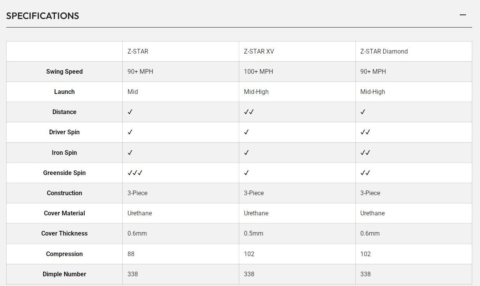Click the Swing Speed row label
This screenshot has height=286, width=480.
(64, 71)
